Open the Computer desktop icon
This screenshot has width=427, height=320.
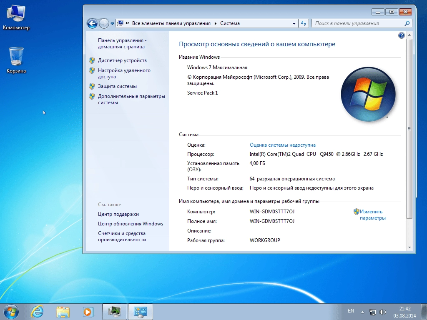coord(16,17)
